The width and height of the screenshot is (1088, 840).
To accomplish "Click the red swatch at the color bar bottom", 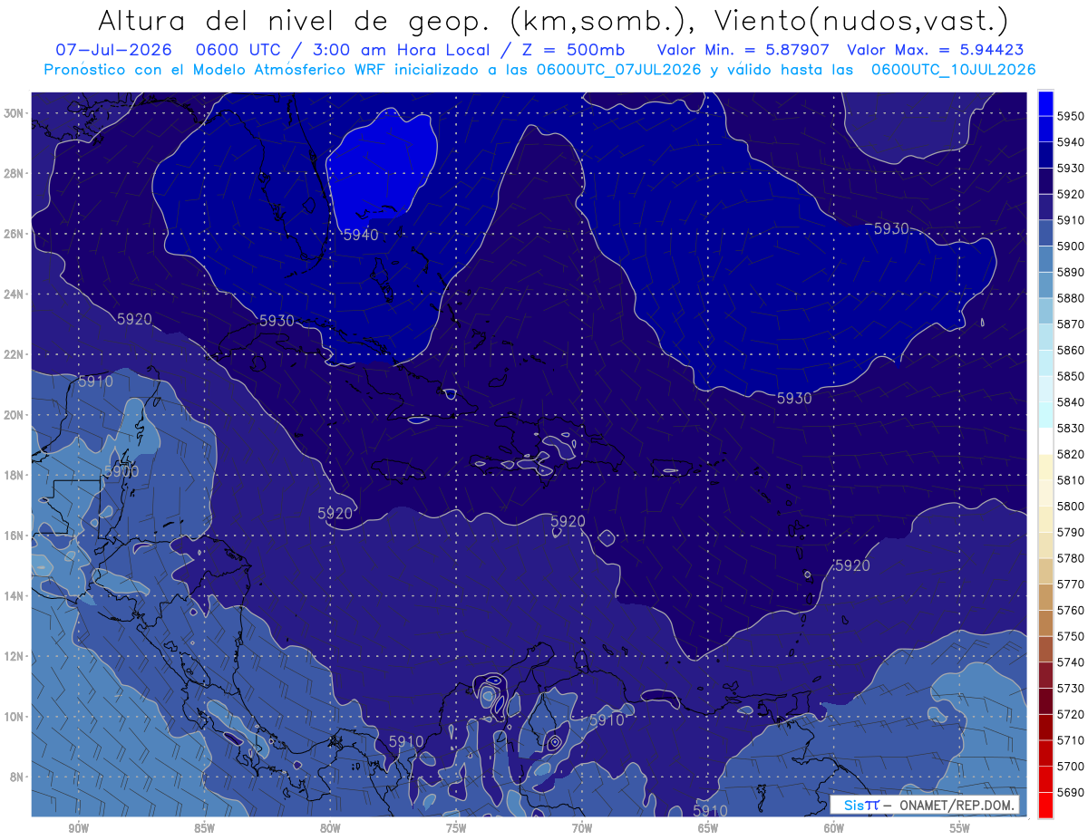I will (1045, 805).
